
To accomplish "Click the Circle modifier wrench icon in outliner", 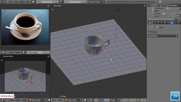I will click(165, 16).
